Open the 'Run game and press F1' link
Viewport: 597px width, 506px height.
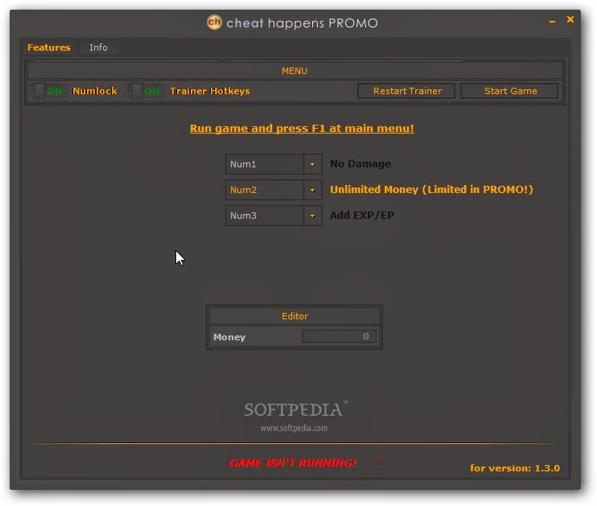click(302, 128)
